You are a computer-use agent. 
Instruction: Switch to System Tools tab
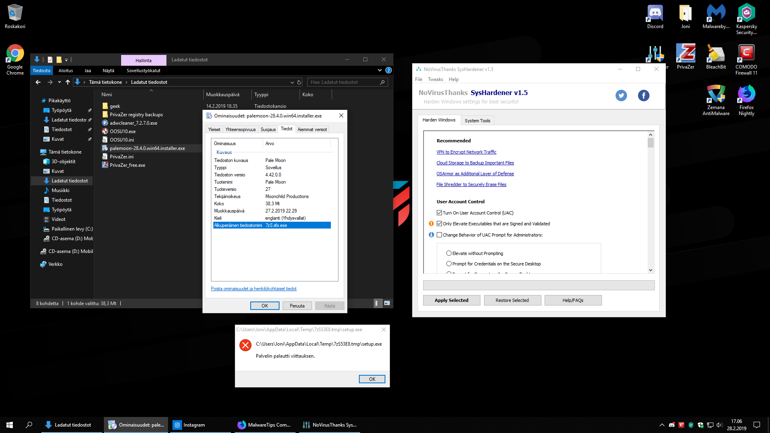[477, 121]
